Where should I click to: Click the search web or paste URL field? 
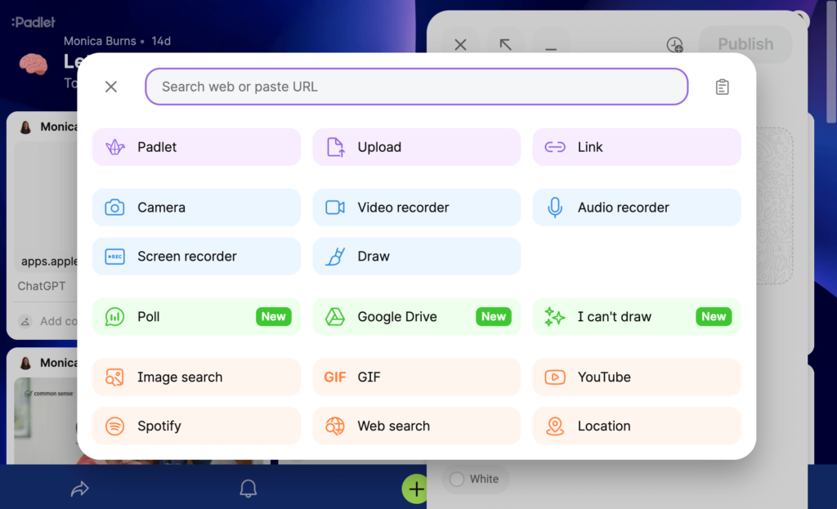pos(416,86)
